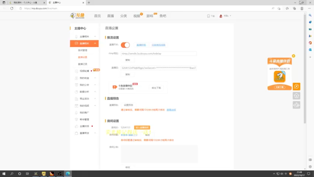Open 直播 in the top navigation
314x177 pixels.
(x=110, y=16)
